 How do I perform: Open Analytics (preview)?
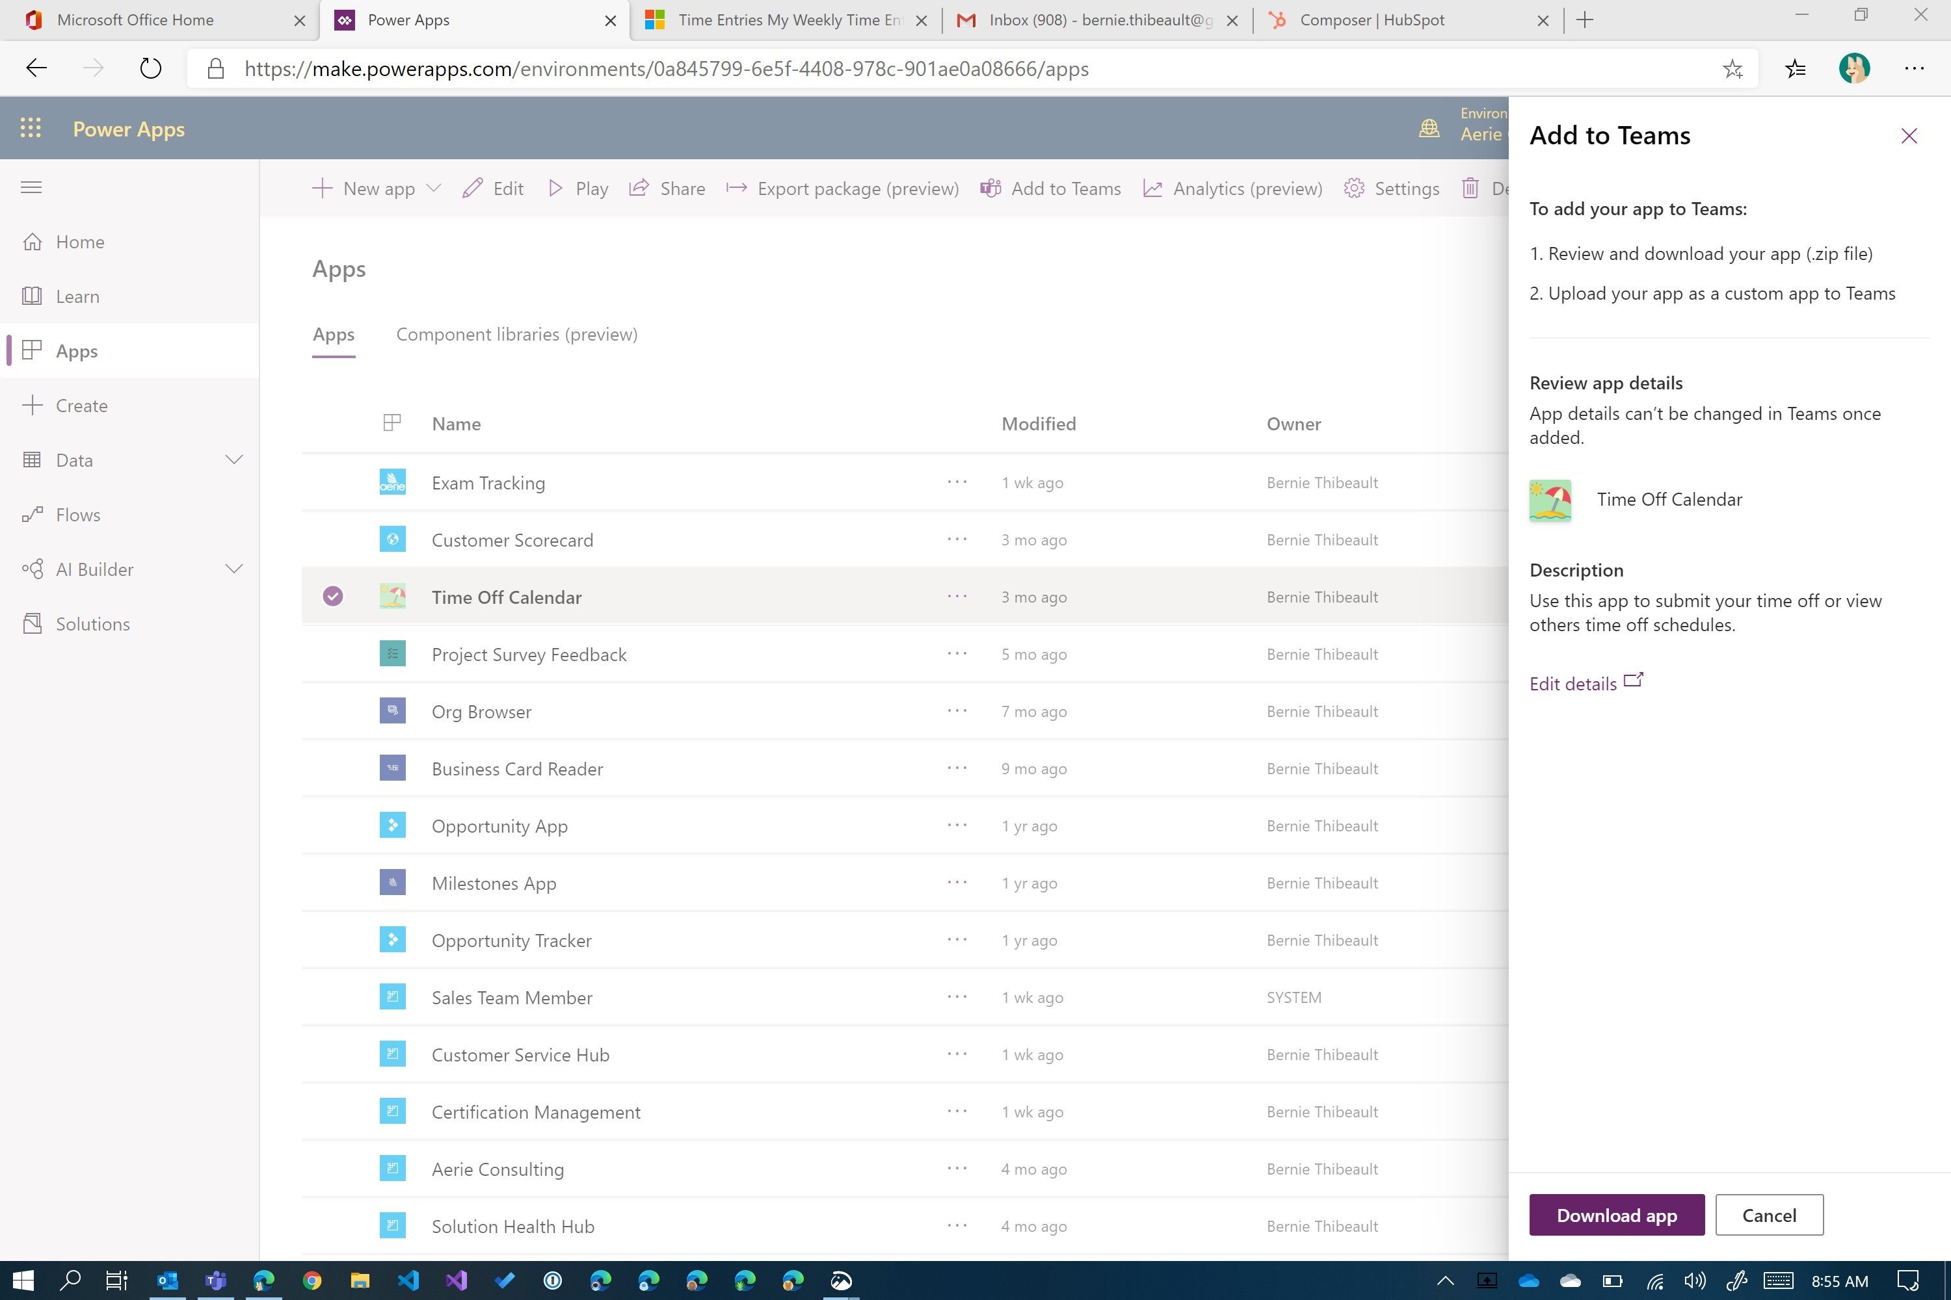pos(1232,188)
